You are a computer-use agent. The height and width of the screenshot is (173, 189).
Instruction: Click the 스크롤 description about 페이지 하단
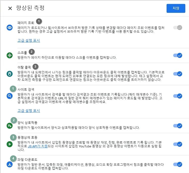[x=67, y=57]
